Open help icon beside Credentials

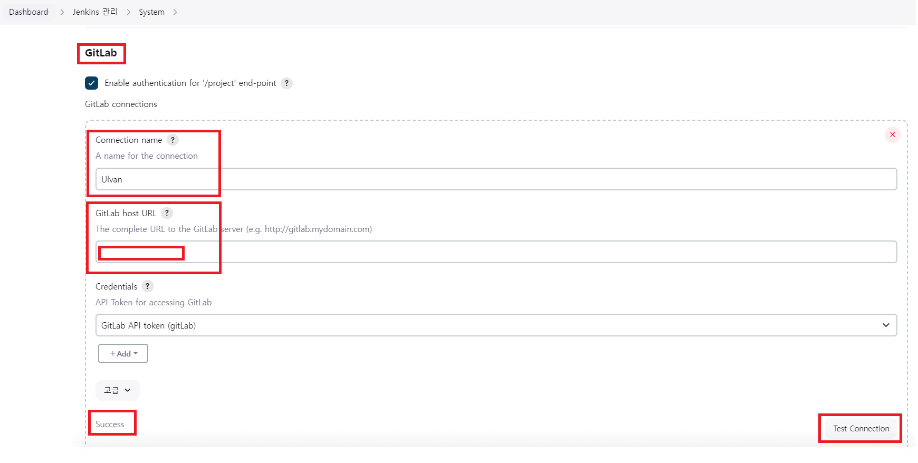(x=147, y=286)
